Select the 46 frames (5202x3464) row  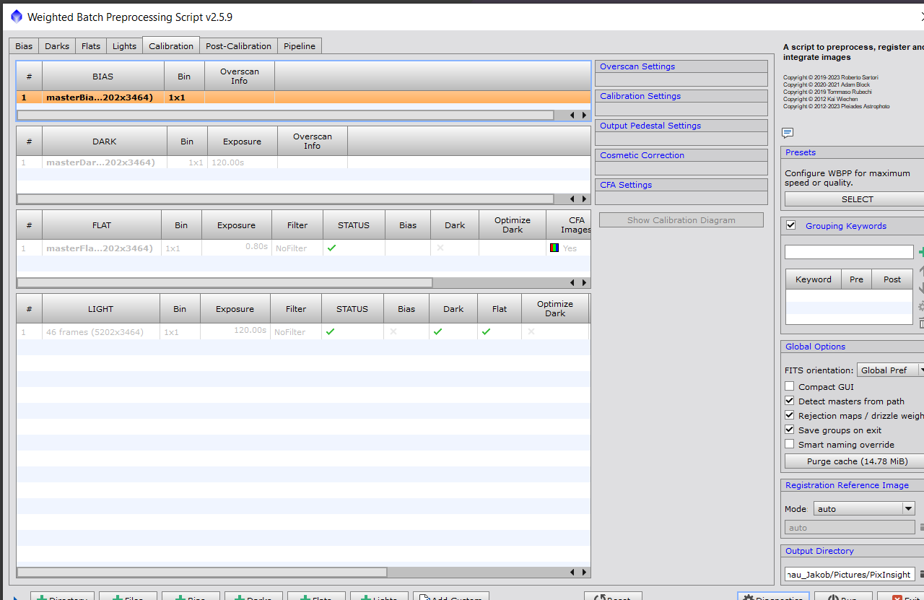pyautogui.click(x=303, y=332)
